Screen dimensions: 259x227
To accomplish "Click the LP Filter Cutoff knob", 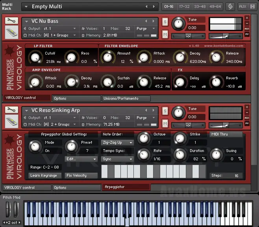I will click(35, 57).
